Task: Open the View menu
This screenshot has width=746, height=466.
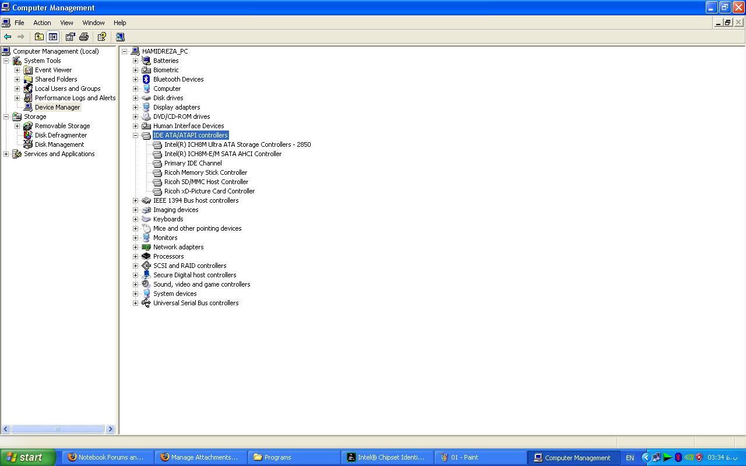Action: click(66, 23)
